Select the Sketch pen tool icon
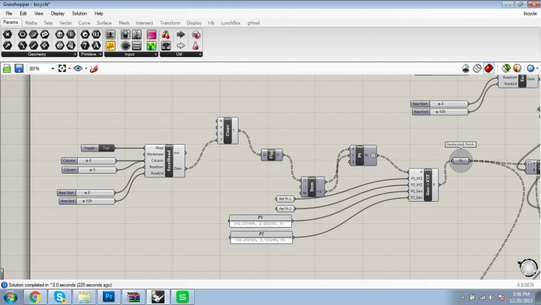The image size is (541, 305). tap(94, 68)
